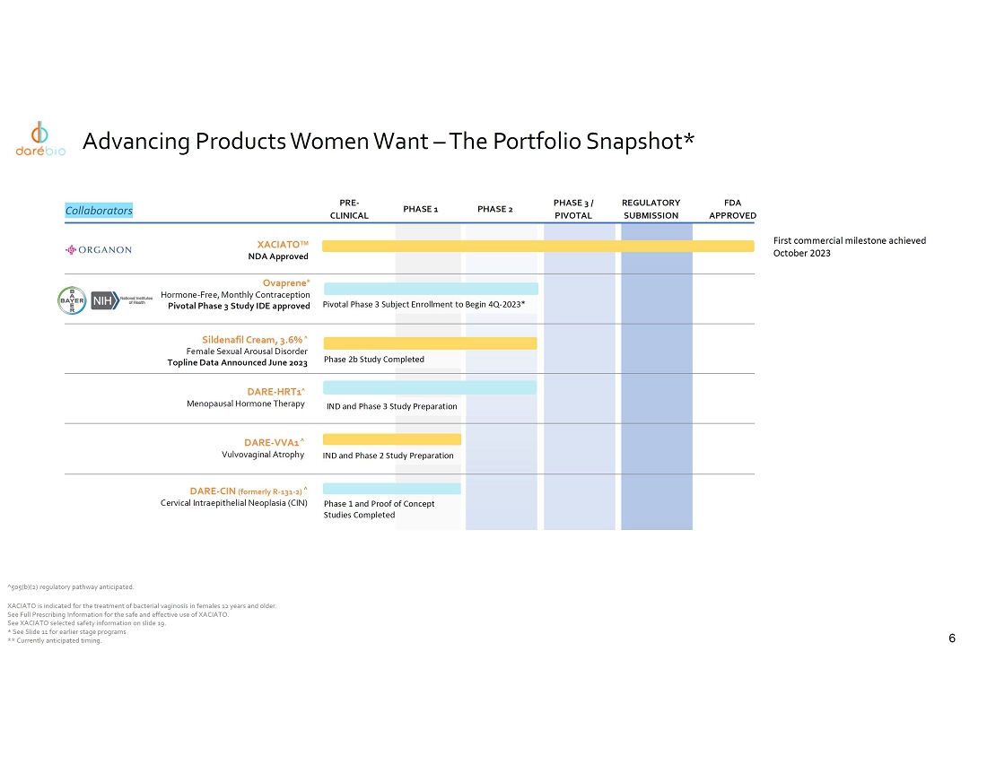
Task: Click the XACIATO yellow progress bar
Action: (x=537, y=247)
